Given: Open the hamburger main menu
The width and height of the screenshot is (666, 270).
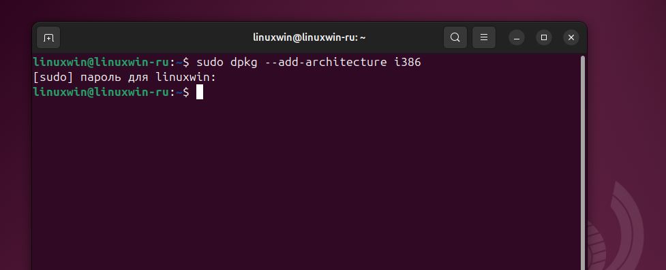Looking at the screenshot, I should pos(483,37).
